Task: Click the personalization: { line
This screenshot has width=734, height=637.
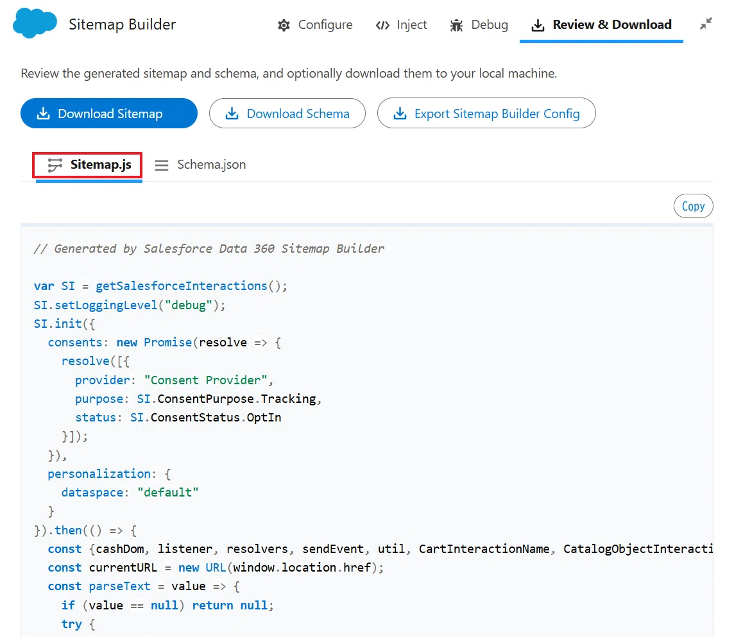Action: [110, 473]
